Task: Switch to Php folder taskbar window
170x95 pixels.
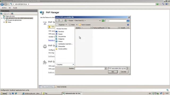Action: point(52,93)
